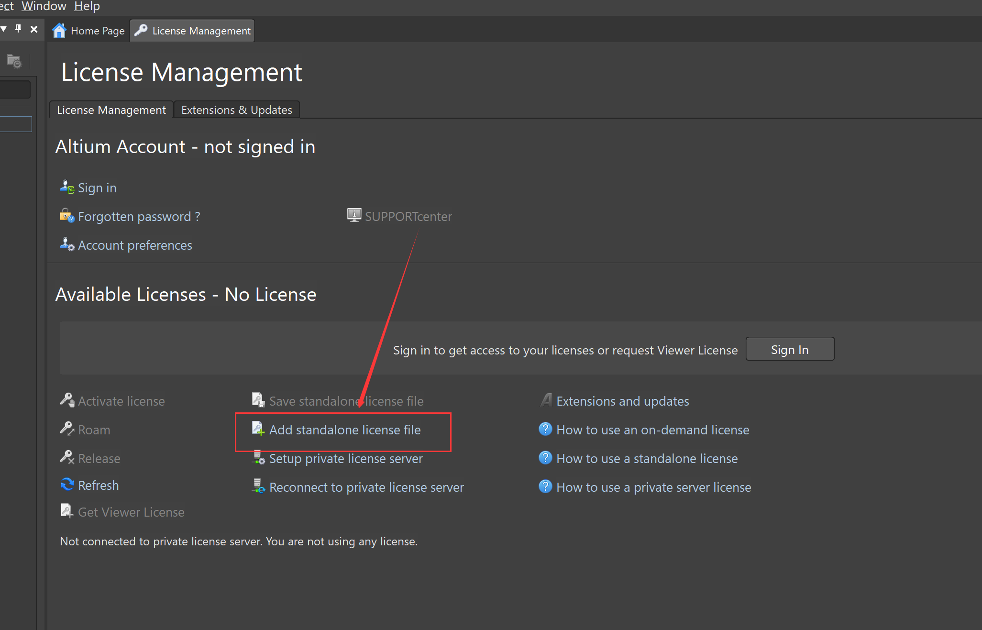Click the Activate license text
Image resolution: width=982 pixels, height=630 pixels.
click(x=121, y=401)
